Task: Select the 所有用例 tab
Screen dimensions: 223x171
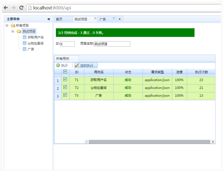Action: 67,58
